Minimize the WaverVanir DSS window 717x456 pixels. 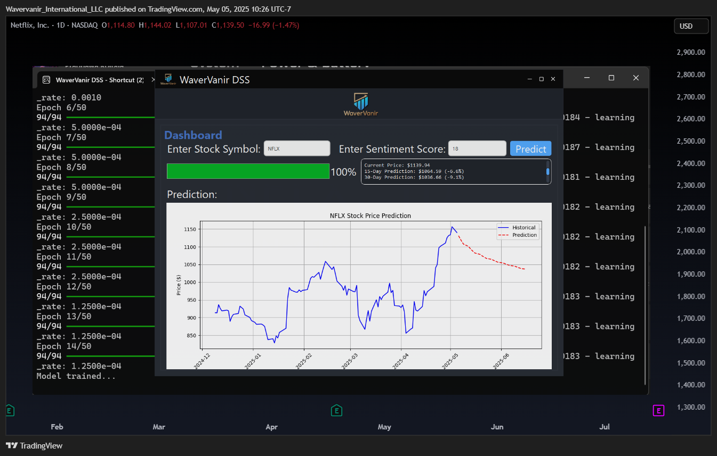pos(529,79)
